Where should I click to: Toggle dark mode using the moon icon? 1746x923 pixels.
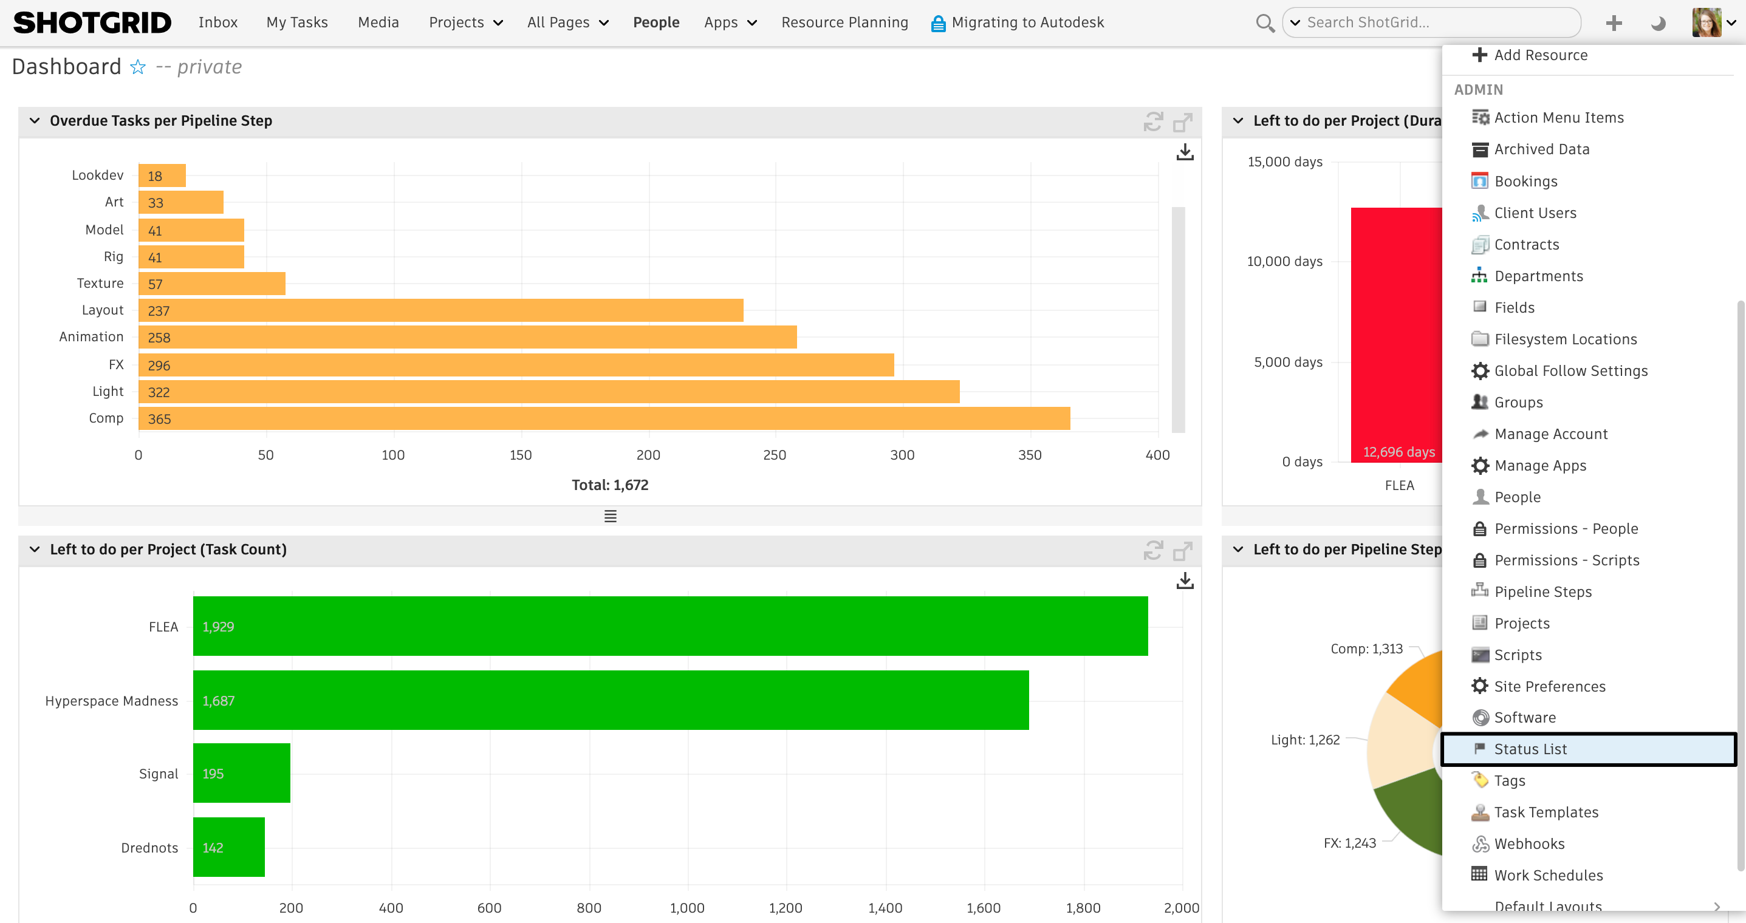[x=1657, y=22]
